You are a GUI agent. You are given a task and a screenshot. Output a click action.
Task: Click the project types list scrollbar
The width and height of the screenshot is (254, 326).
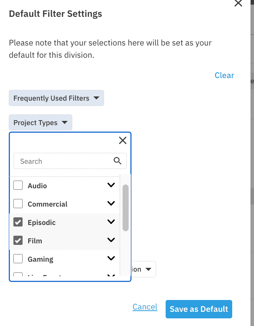pyautogui.click(x=125, y=208)
